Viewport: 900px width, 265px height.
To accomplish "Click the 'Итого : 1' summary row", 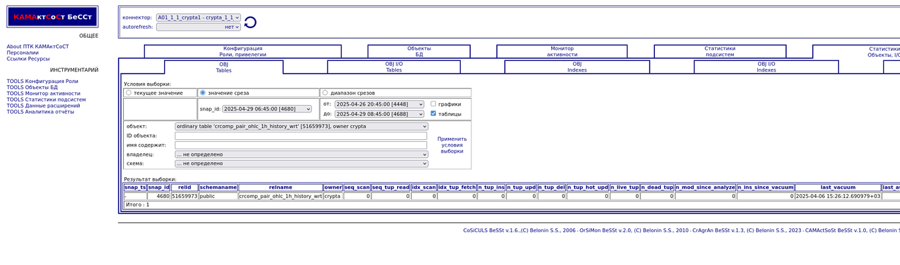I will pos(512,205).
